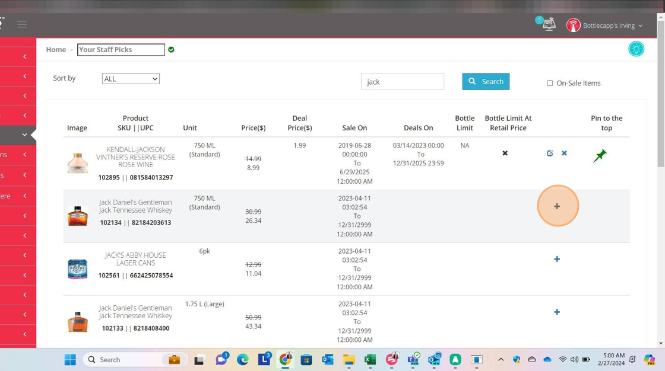Go to the Home breadcrumb link
This screenshot has height=371, width=665.
pos(56,50)
